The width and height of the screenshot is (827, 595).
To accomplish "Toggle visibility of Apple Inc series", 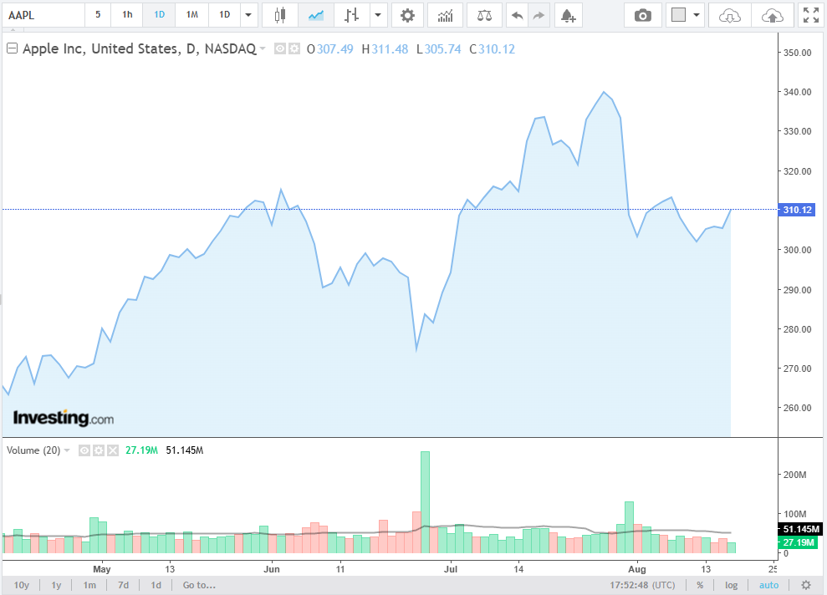I will pos(280,49).
